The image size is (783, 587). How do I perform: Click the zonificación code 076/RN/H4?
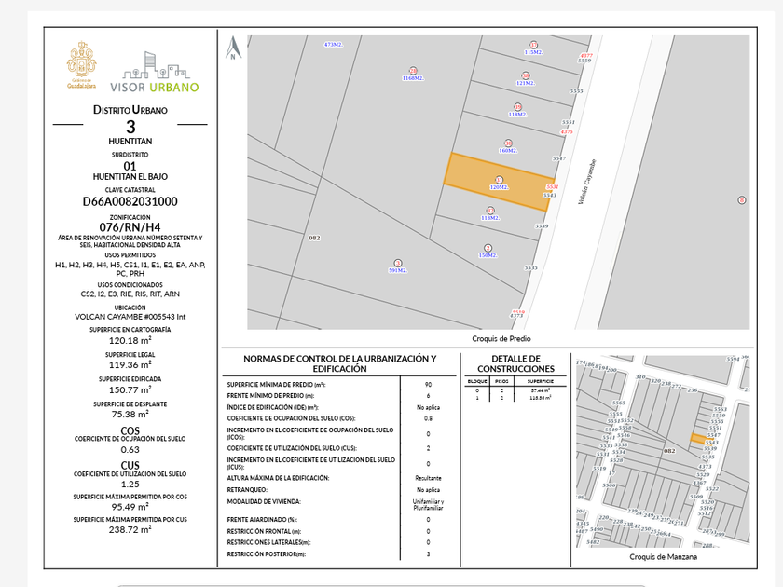pos(130,227)
